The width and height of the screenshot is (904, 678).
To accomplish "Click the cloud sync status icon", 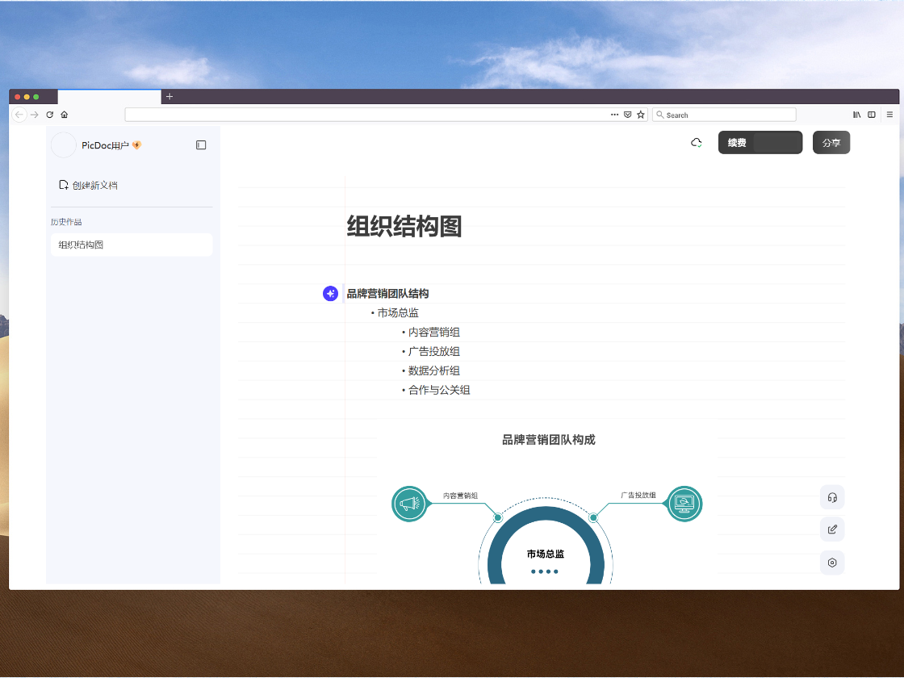I will (x=697, y=142).
